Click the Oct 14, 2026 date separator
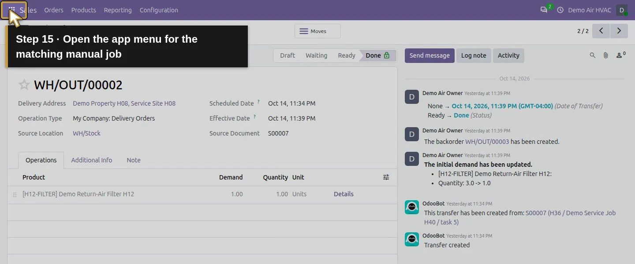 pyautogui.click(x=515, y=79)
